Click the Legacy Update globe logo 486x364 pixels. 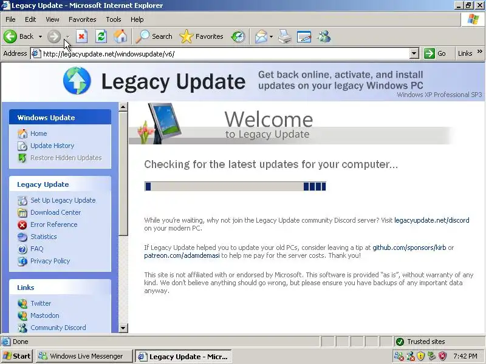(x=77, y=81)
